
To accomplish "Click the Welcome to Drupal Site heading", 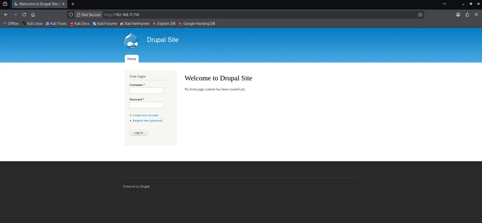I will [x=218, y=78].
